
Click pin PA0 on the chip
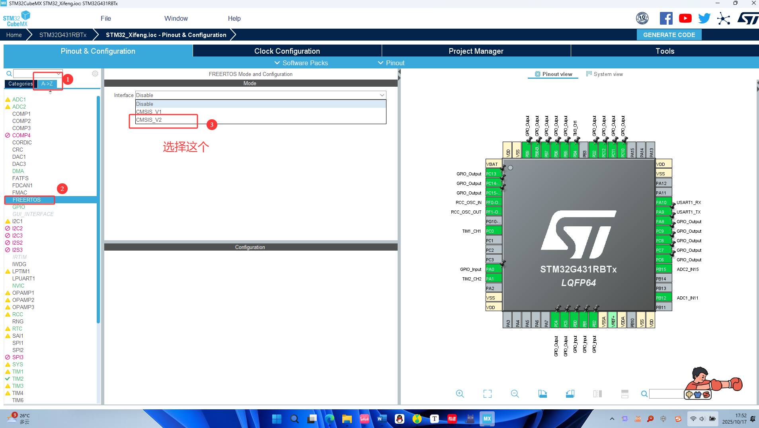(494, 269)
